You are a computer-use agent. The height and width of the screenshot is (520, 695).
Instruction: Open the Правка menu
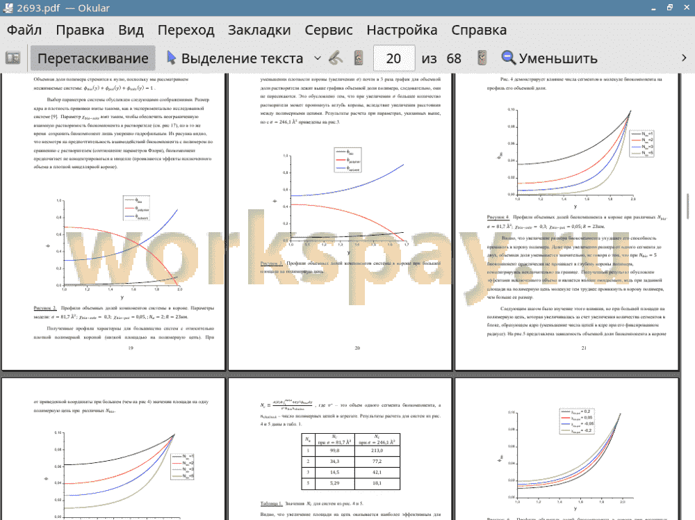[x=80, y=30]
